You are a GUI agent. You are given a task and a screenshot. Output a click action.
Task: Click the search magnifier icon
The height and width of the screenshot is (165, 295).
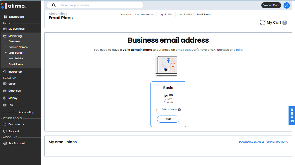[54, 5]
